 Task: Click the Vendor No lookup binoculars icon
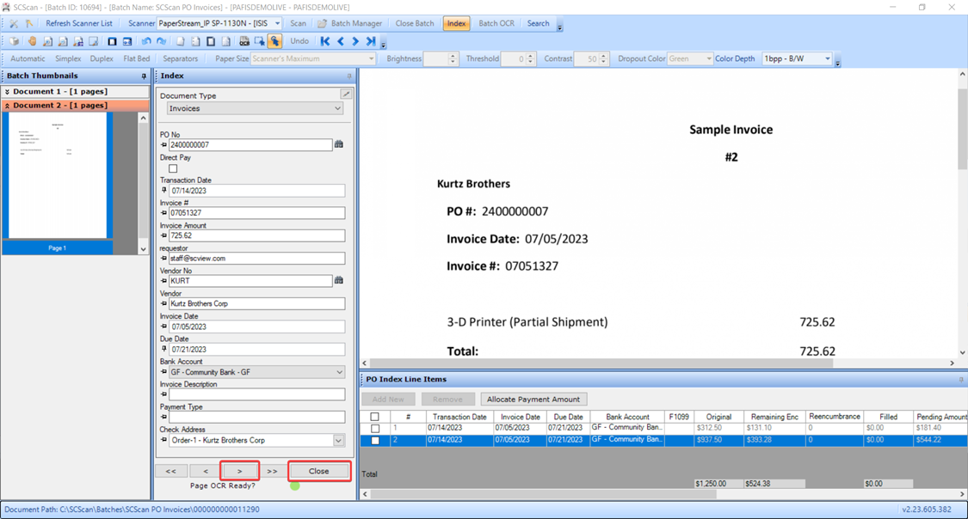[x=339, y=280]
